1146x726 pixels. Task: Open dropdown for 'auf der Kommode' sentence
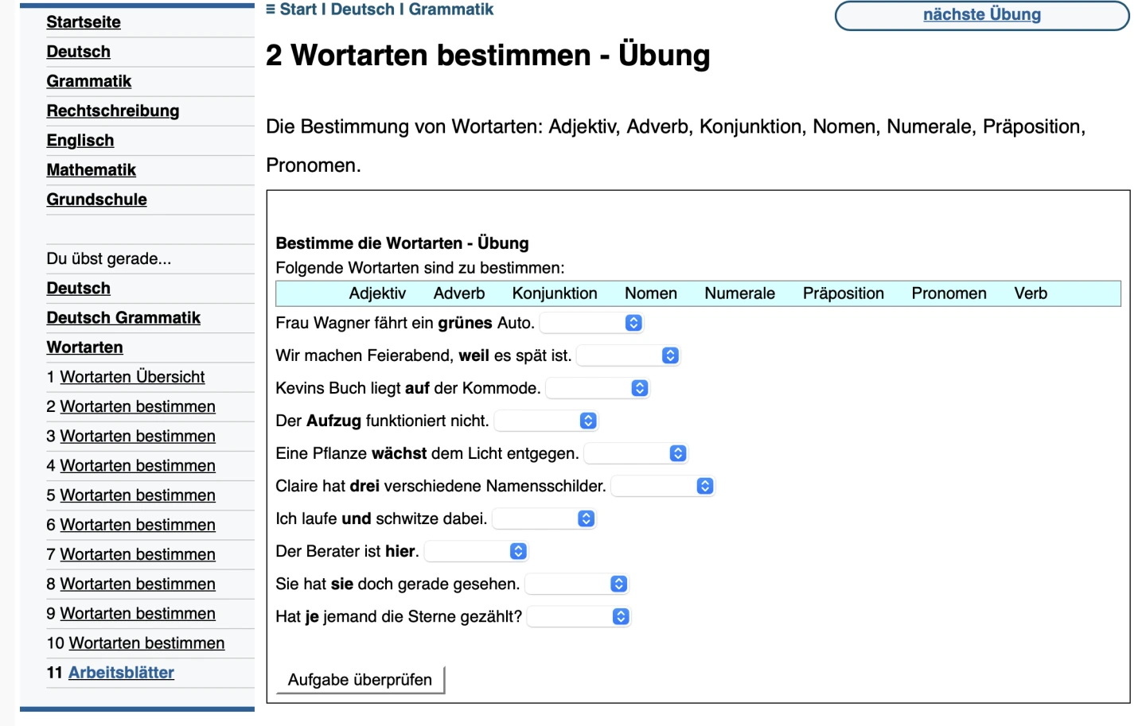point(598,388)
